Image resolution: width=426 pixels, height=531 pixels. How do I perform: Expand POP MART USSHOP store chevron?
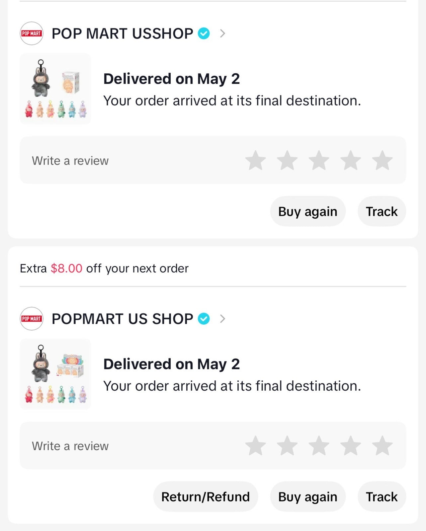[x=222, y=34]
